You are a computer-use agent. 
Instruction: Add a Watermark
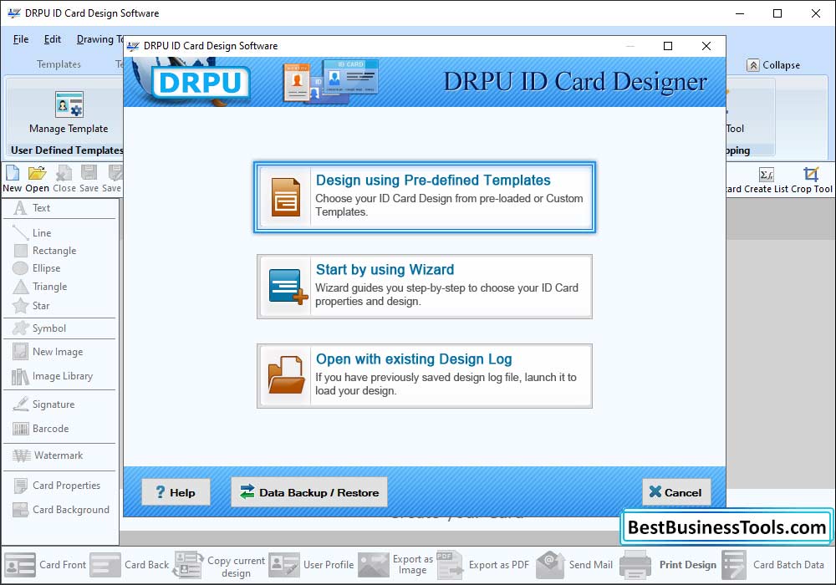[x=48, y=455]
